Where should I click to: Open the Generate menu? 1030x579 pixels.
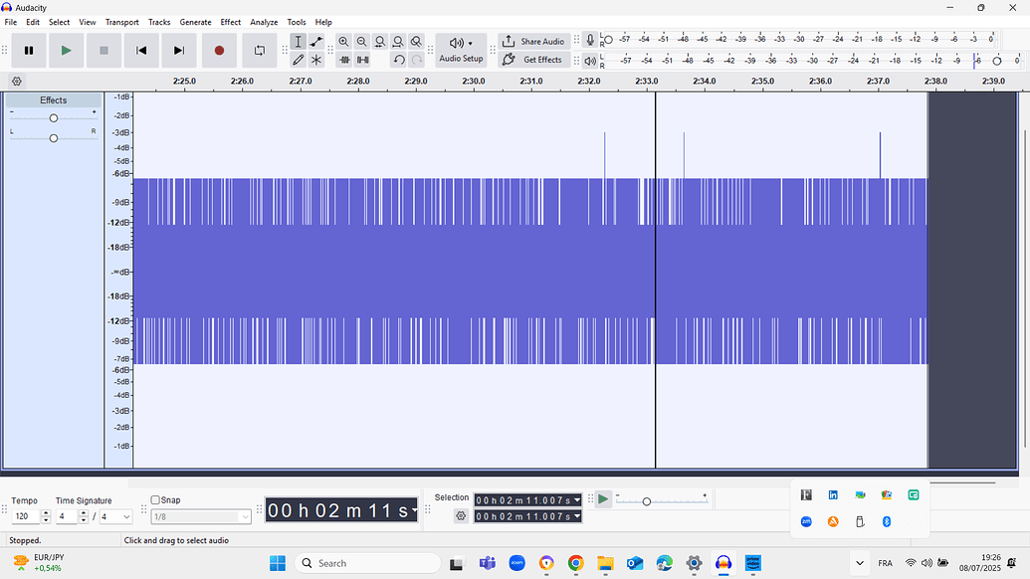pos(195,21)
